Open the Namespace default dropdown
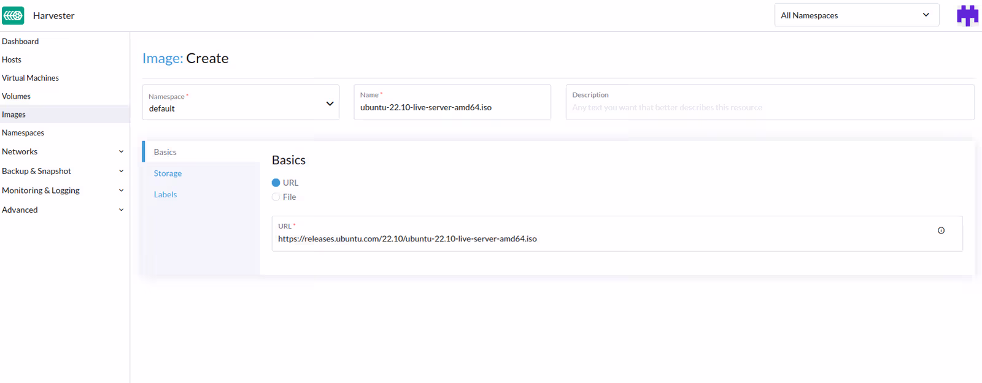Image resolution: width=982 pixels, height=383 pixels. (241, 103)
